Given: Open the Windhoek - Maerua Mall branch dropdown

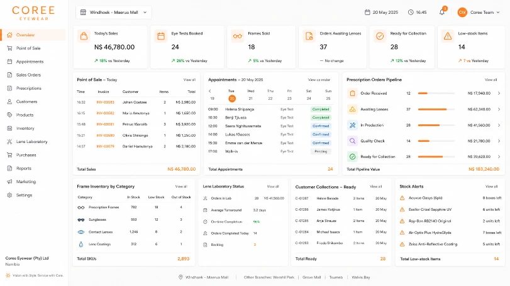Looking at the screenshot, I should (x=114, y=13).
